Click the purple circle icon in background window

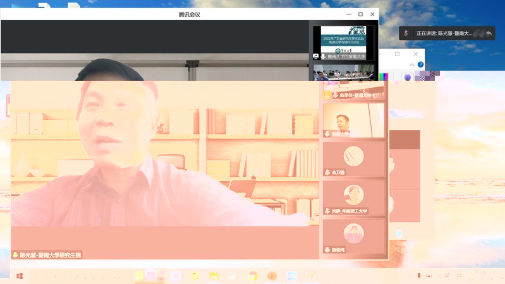(x=407, y=78)
